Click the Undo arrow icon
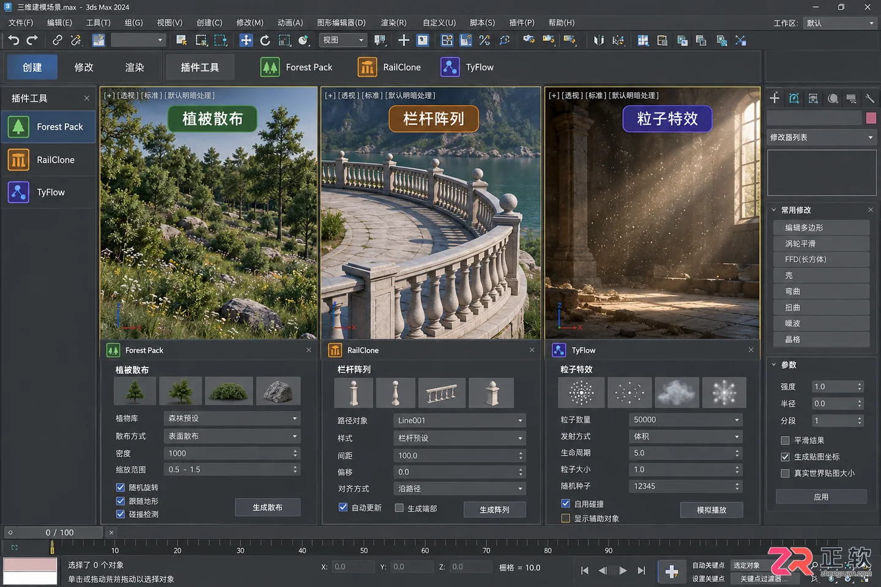Screen dimensions: 881x587 (x=13, y=40)
